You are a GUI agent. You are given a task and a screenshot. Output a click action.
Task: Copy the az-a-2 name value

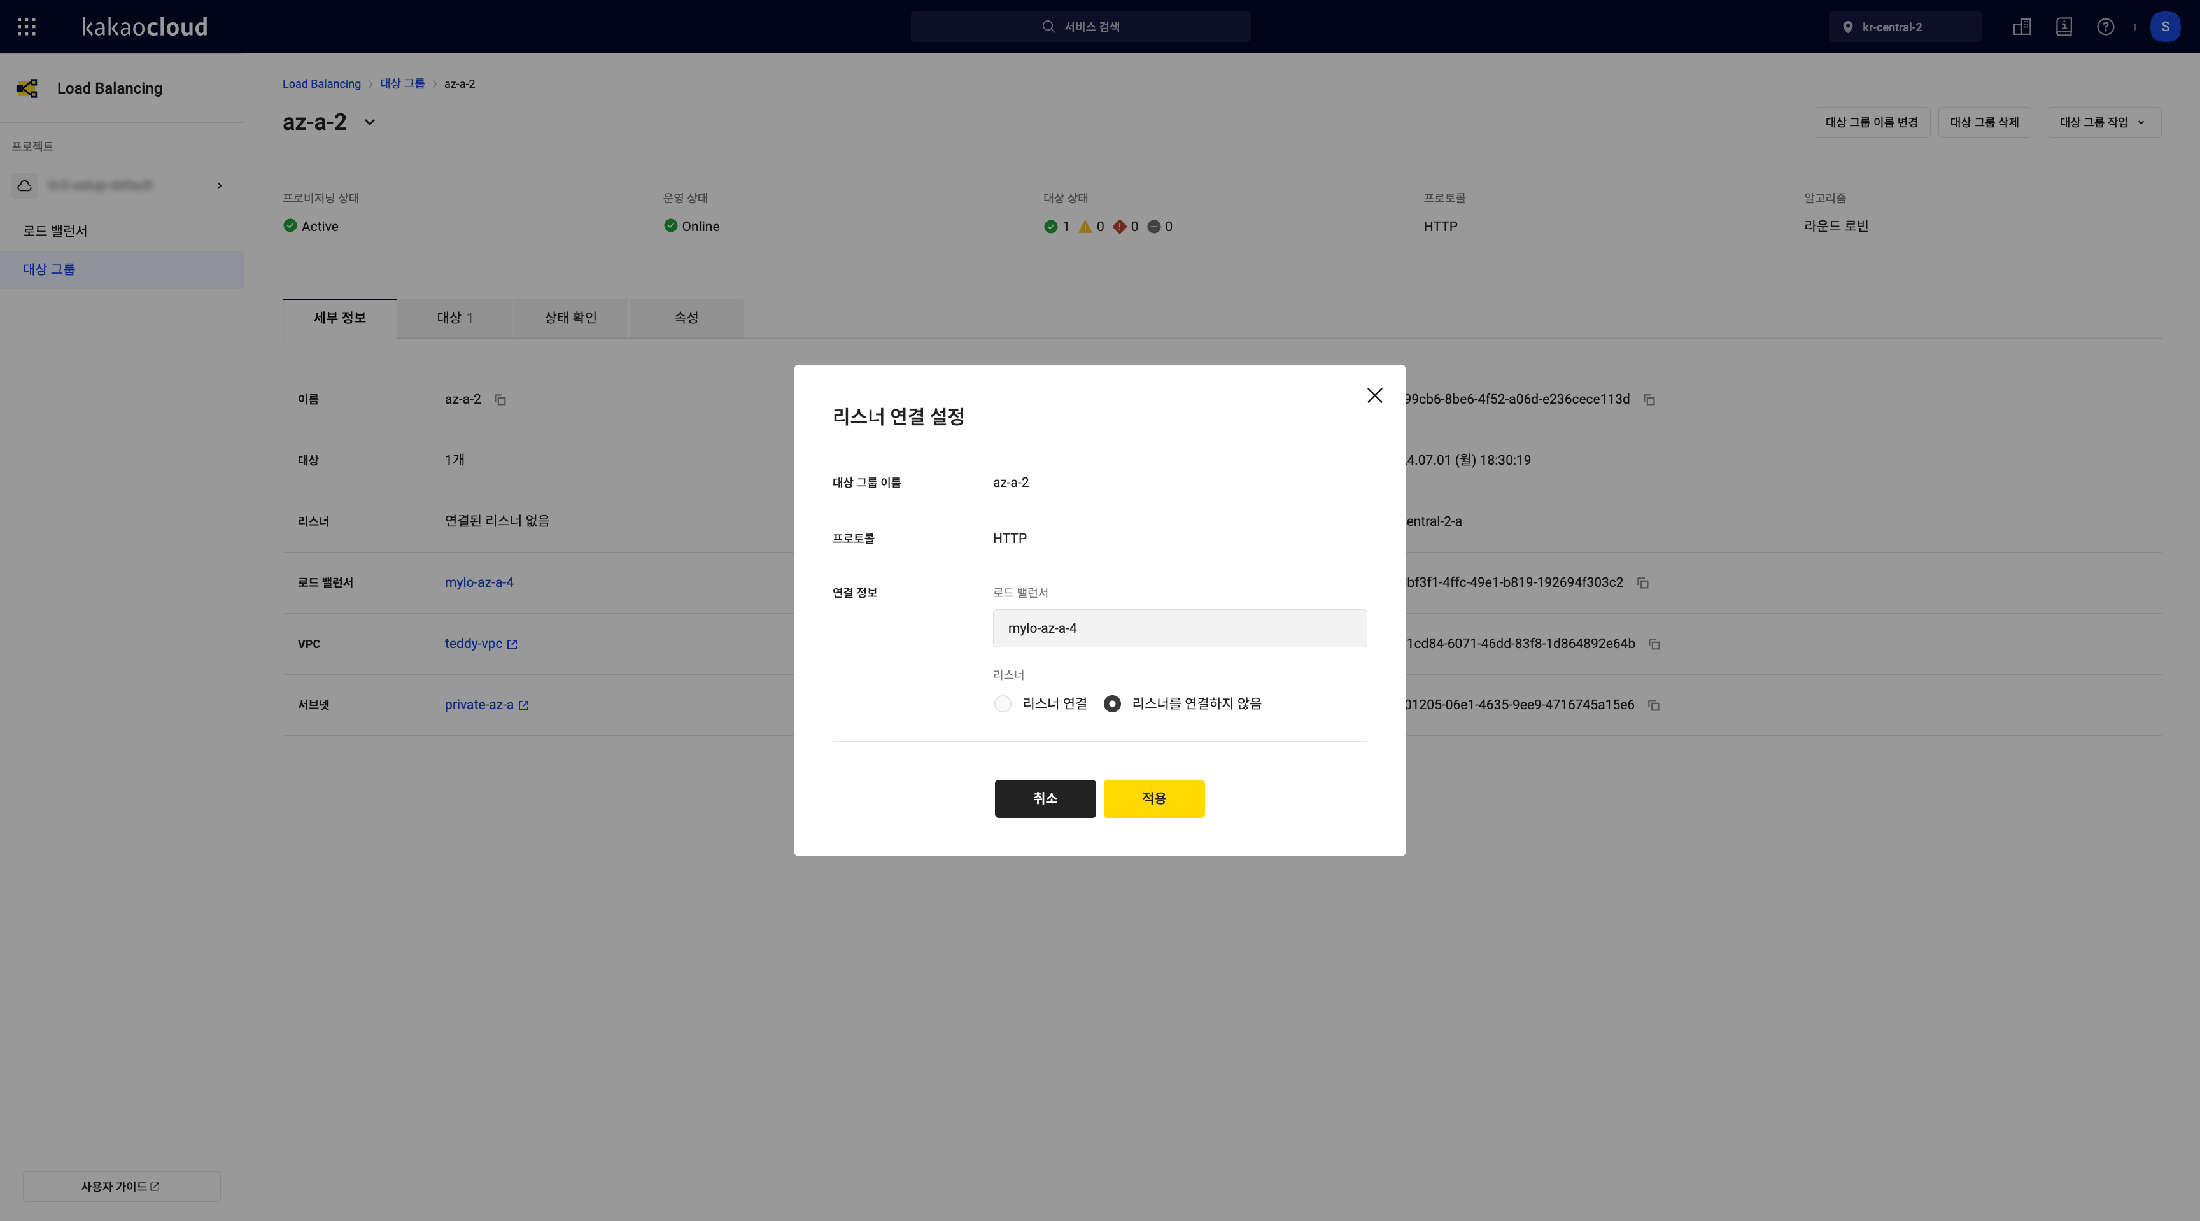[500, 399]
